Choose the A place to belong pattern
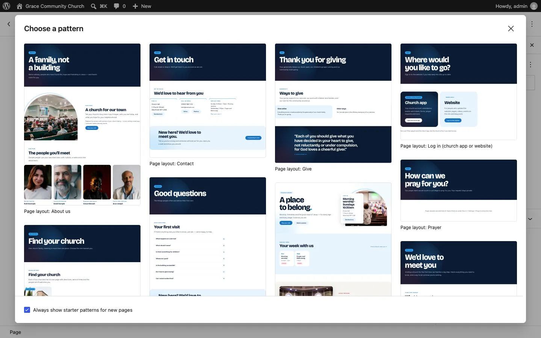Image resolution: width=541 pixels, height=338 pixels. coord(333,239)
